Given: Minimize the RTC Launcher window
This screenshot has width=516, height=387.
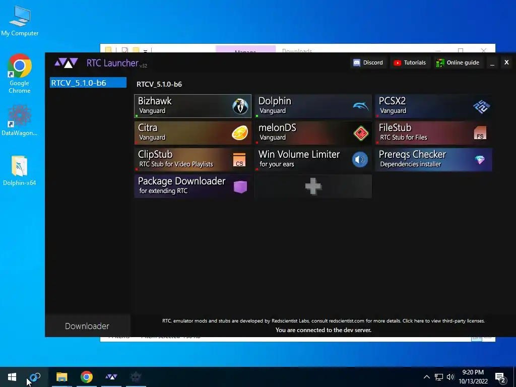Looking at the screenshot, I should [x=492, y=62].
